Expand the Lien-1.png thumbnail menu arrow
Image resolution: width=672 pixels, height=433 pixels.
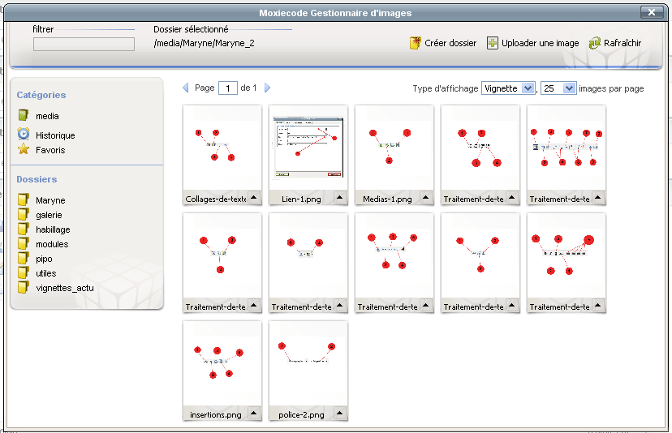pyautogui.click(x=338, y=198)
